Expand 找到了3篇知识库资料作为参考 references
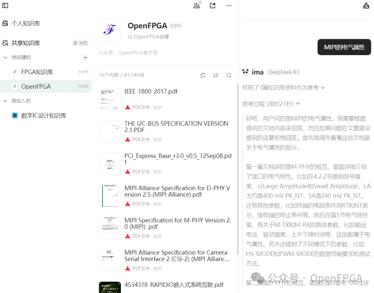 pyautogui.click(x=283, y=88)
